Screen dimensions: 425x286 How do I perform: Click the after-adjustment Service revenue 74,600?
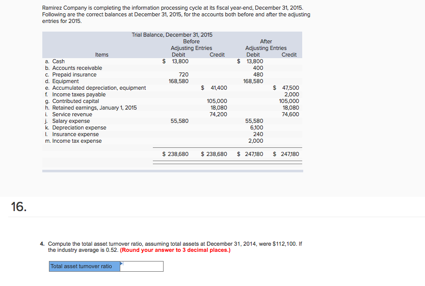click(x=290, y=114)
